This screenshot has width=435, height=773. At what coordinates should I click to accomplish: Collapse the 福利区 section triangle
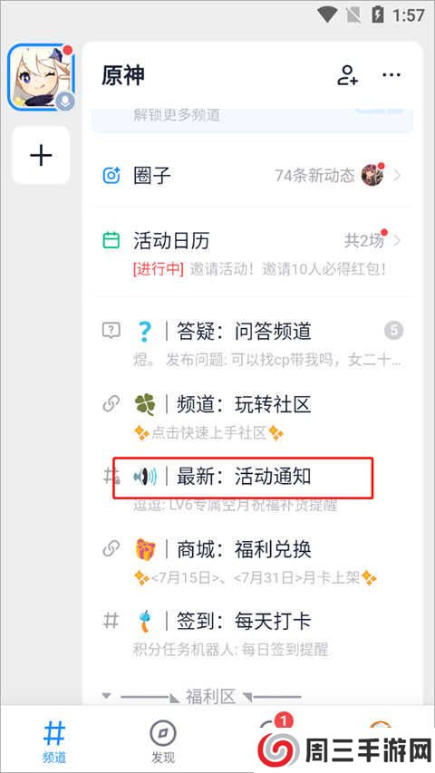click(105, 697)
